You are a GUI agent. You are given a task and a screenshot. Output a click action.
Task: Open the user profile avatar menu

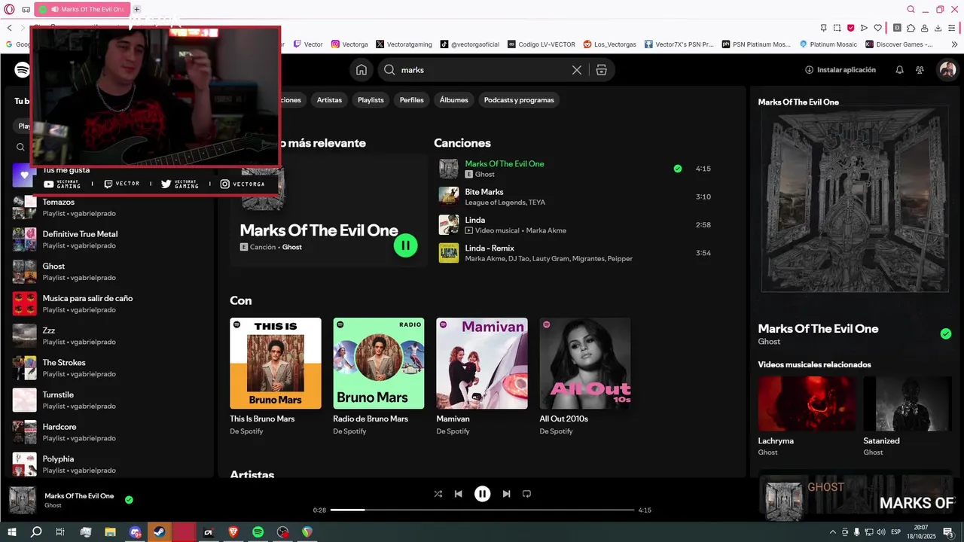[947, 70]
